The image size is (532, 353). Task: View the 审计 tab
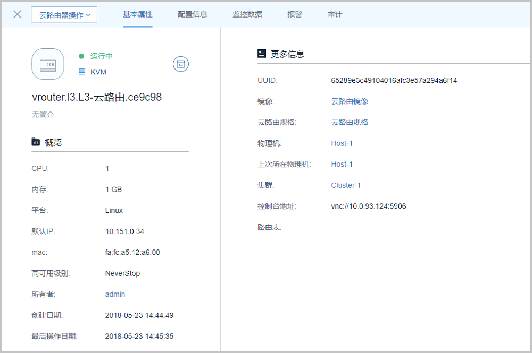[x=335, y=14]
